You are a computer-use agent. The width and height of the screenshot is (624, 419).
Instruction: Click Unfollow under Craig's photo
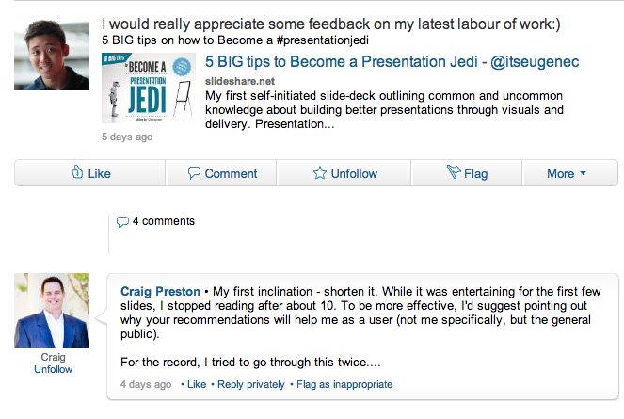pos(53,370)
